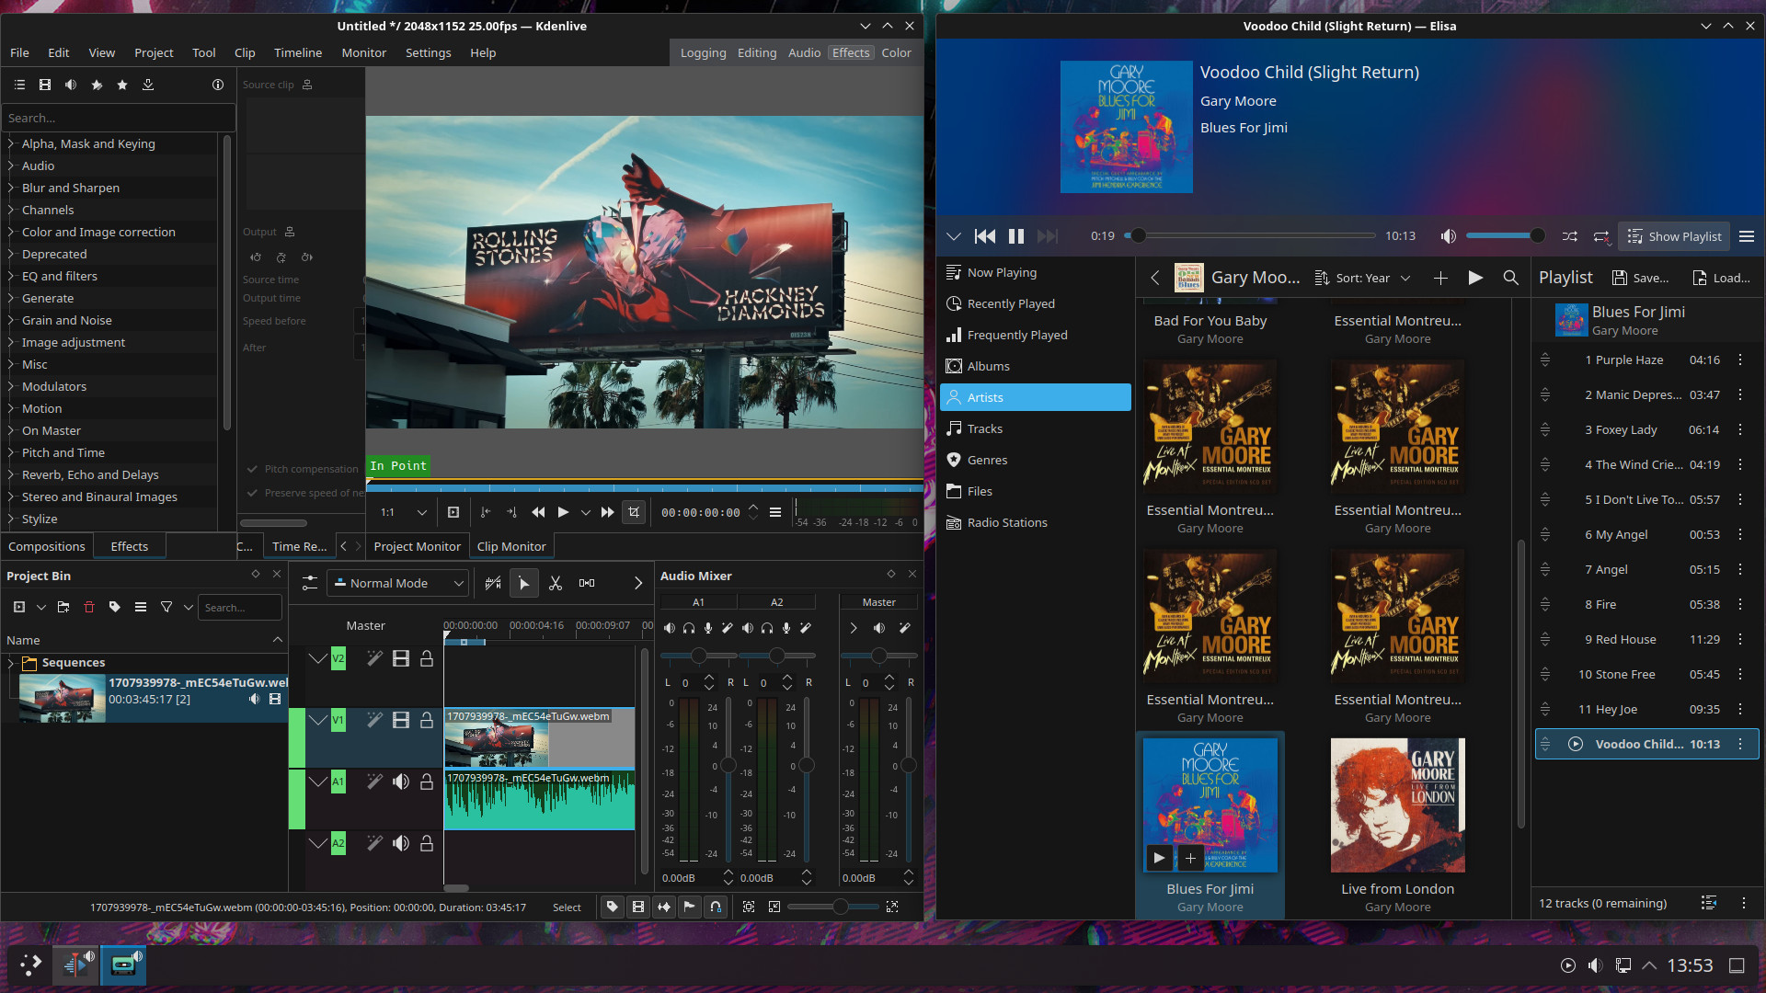
Task: Play all Gary Moore albums in Elisa
Action: (1475, 278)
